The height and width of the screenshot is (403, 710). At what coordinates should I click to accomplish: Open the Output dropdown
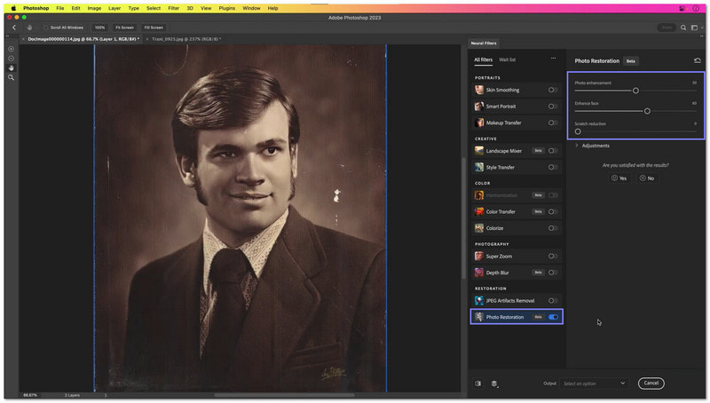[594, 383]
